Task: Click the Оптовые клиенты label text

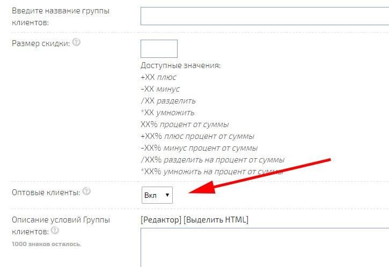Action: tap(46, 191)
